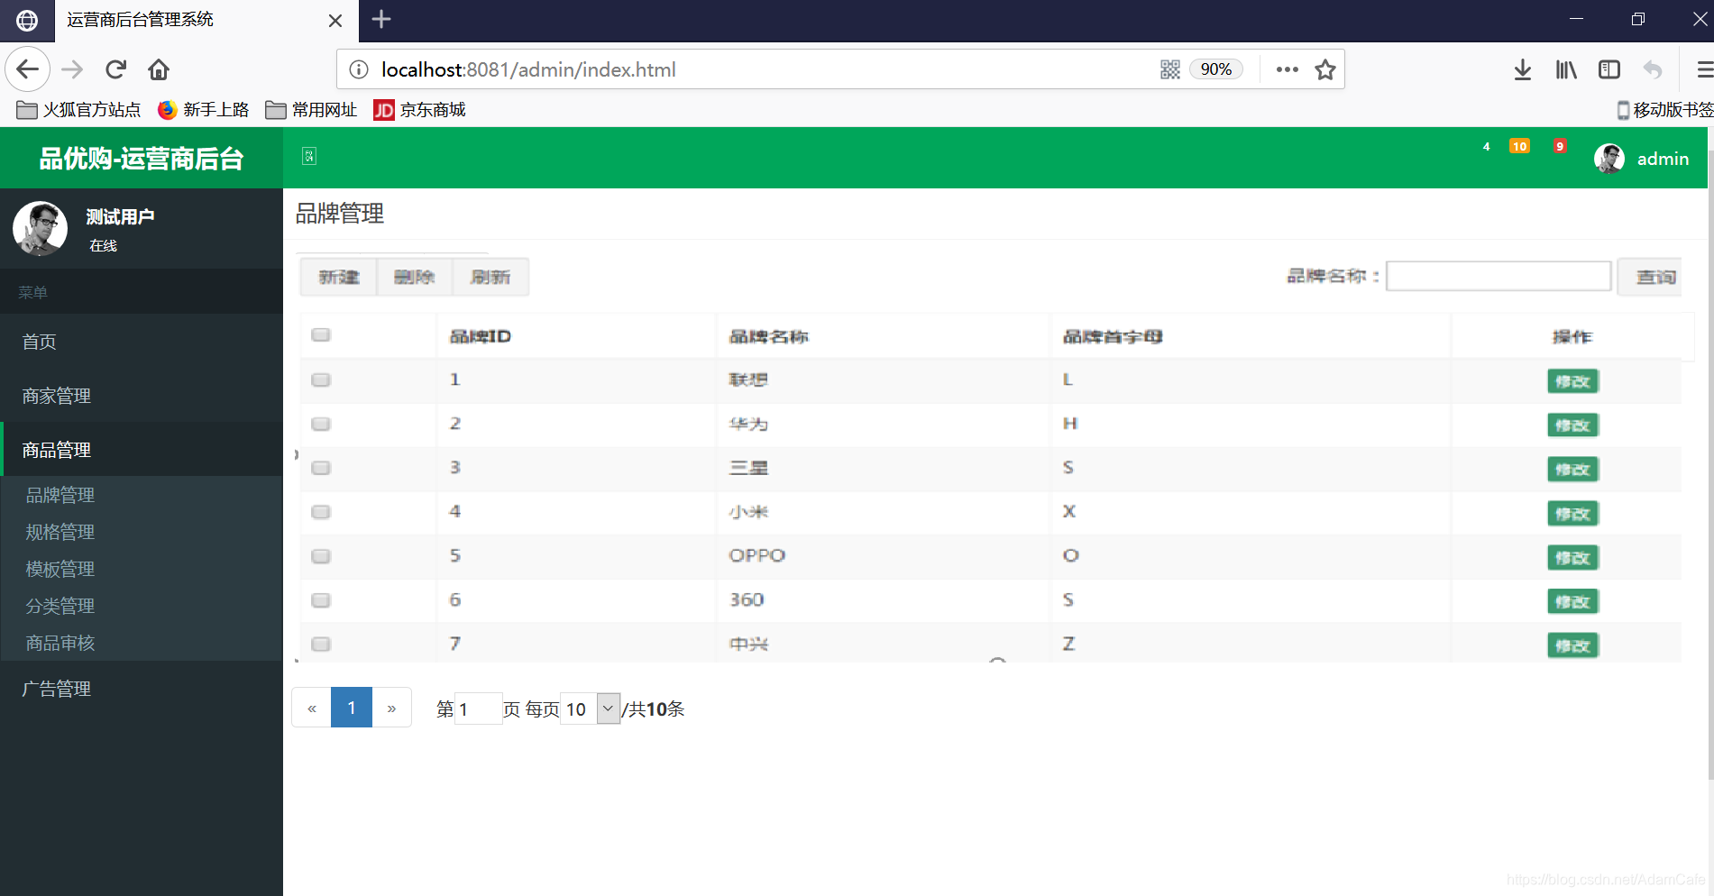1714x896 pixels.
Task: Check the box for brand 华为
Action: pos(321,424)
